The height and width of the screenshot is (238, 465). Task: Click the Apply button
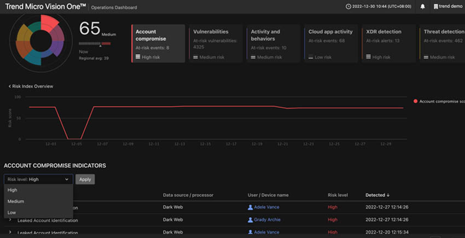[x=85, y=179]
